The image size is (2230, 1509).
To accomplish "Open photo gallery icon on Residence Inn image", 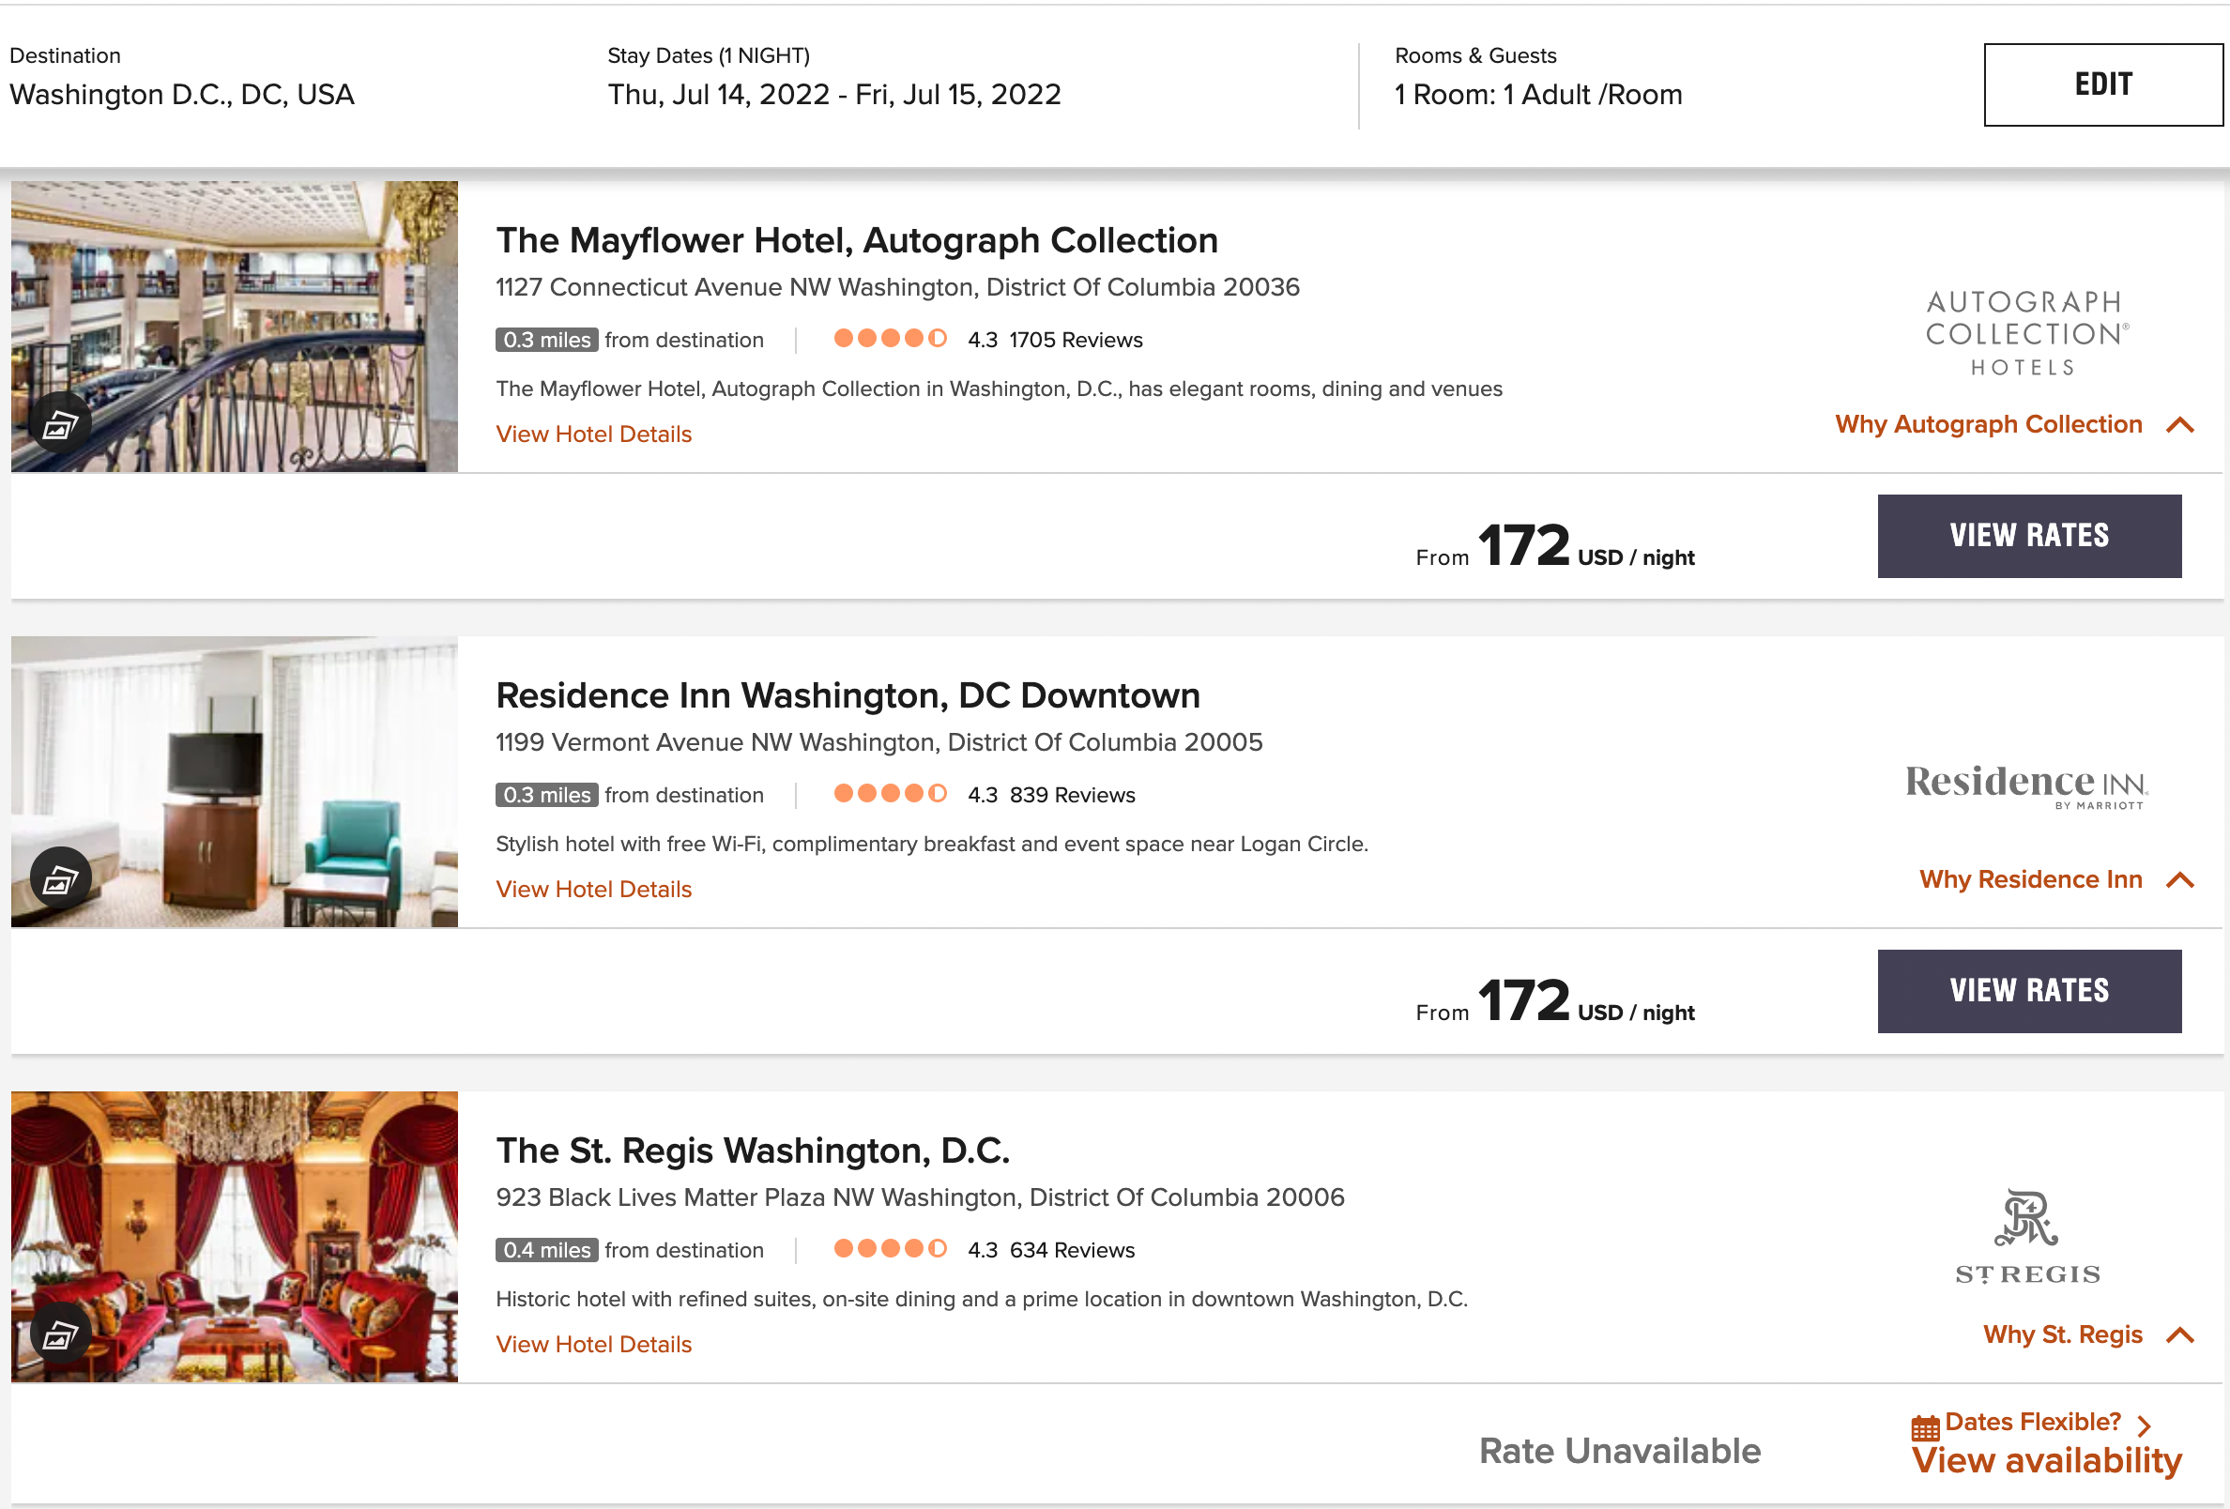I will point(60,877).
